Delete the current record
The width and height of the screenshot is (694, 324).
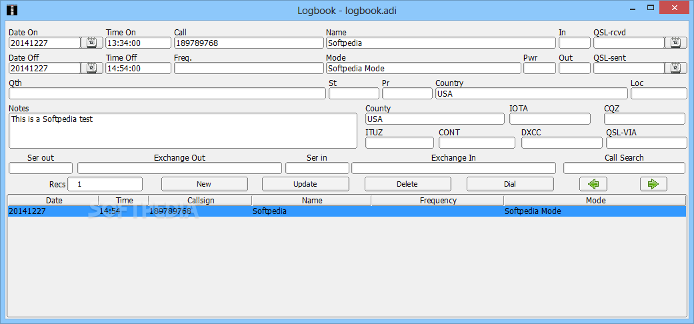point(407,184)
